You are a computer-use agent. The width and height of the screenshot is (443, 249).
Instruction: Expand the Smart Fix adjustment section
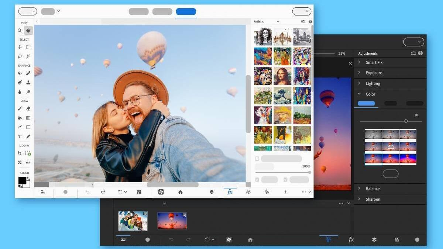pyautogui.click(x=374, y=63)
